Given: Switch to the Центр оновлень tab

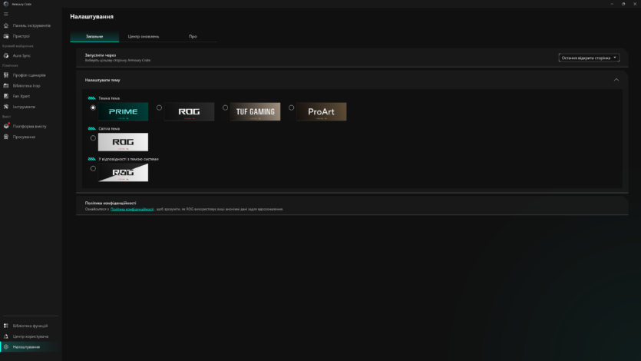Looking at the screenshot, I should (144, 36).
